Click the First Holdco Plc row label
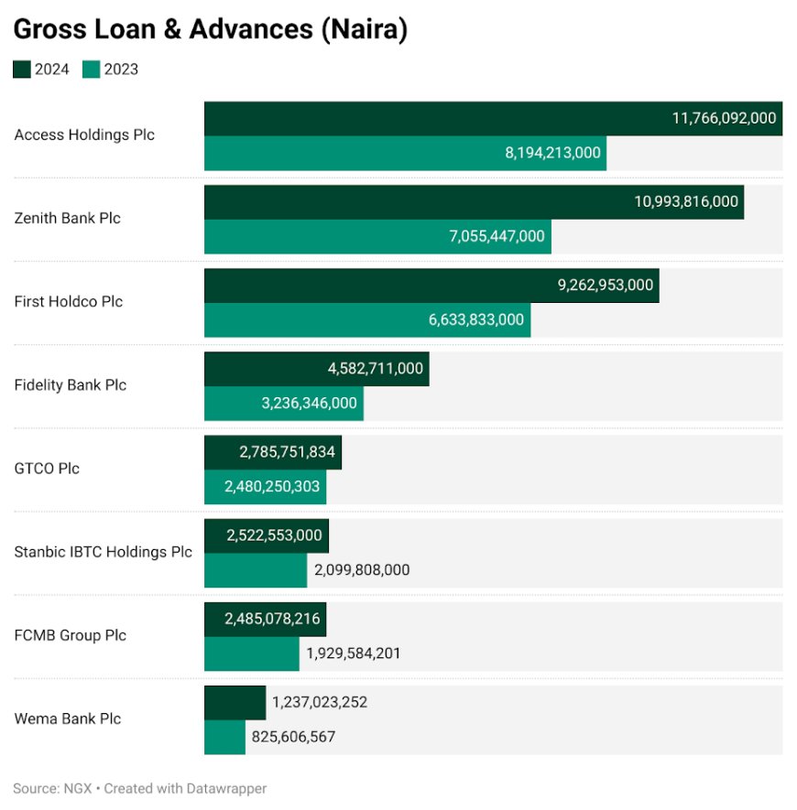The image size is (797, 810). point(69,302)
